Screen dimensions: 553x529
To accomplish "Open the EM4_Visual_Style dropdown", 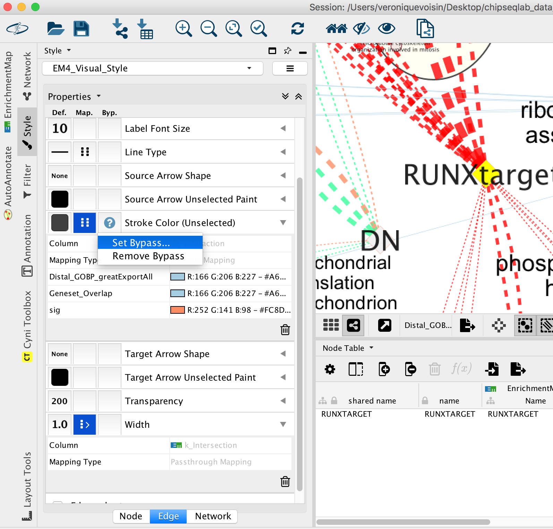I will pyautogui.click(x=153, y=68).
